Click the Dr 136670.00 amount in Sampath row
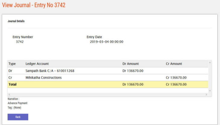This screenshot has height=125, width=220. [x=133, y=71]
